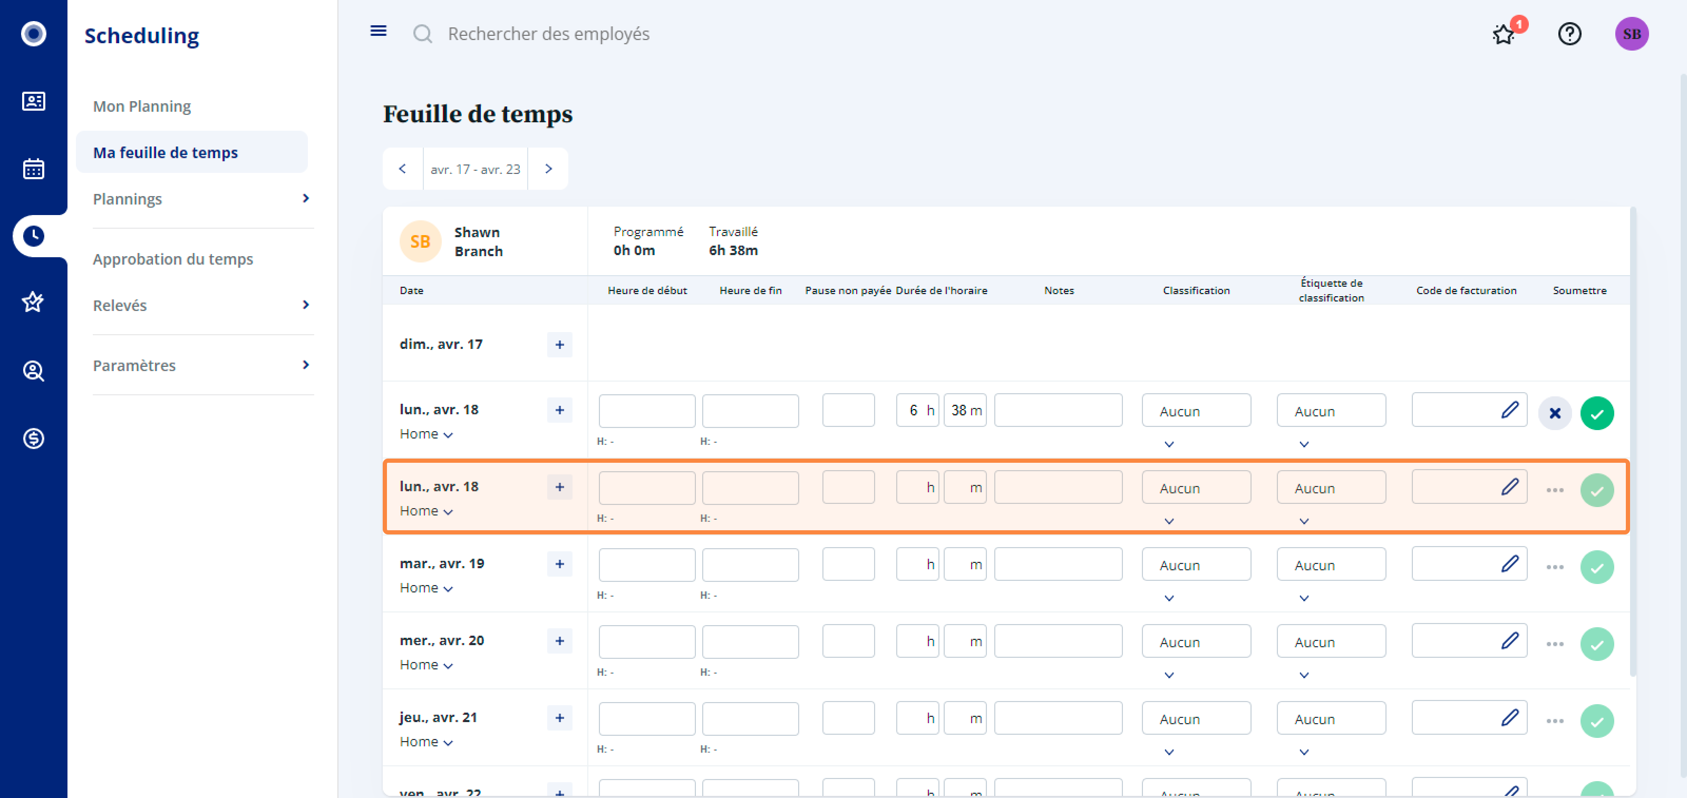
Task: Select Approbation du temps in sidebar
Action: point(173,259)
